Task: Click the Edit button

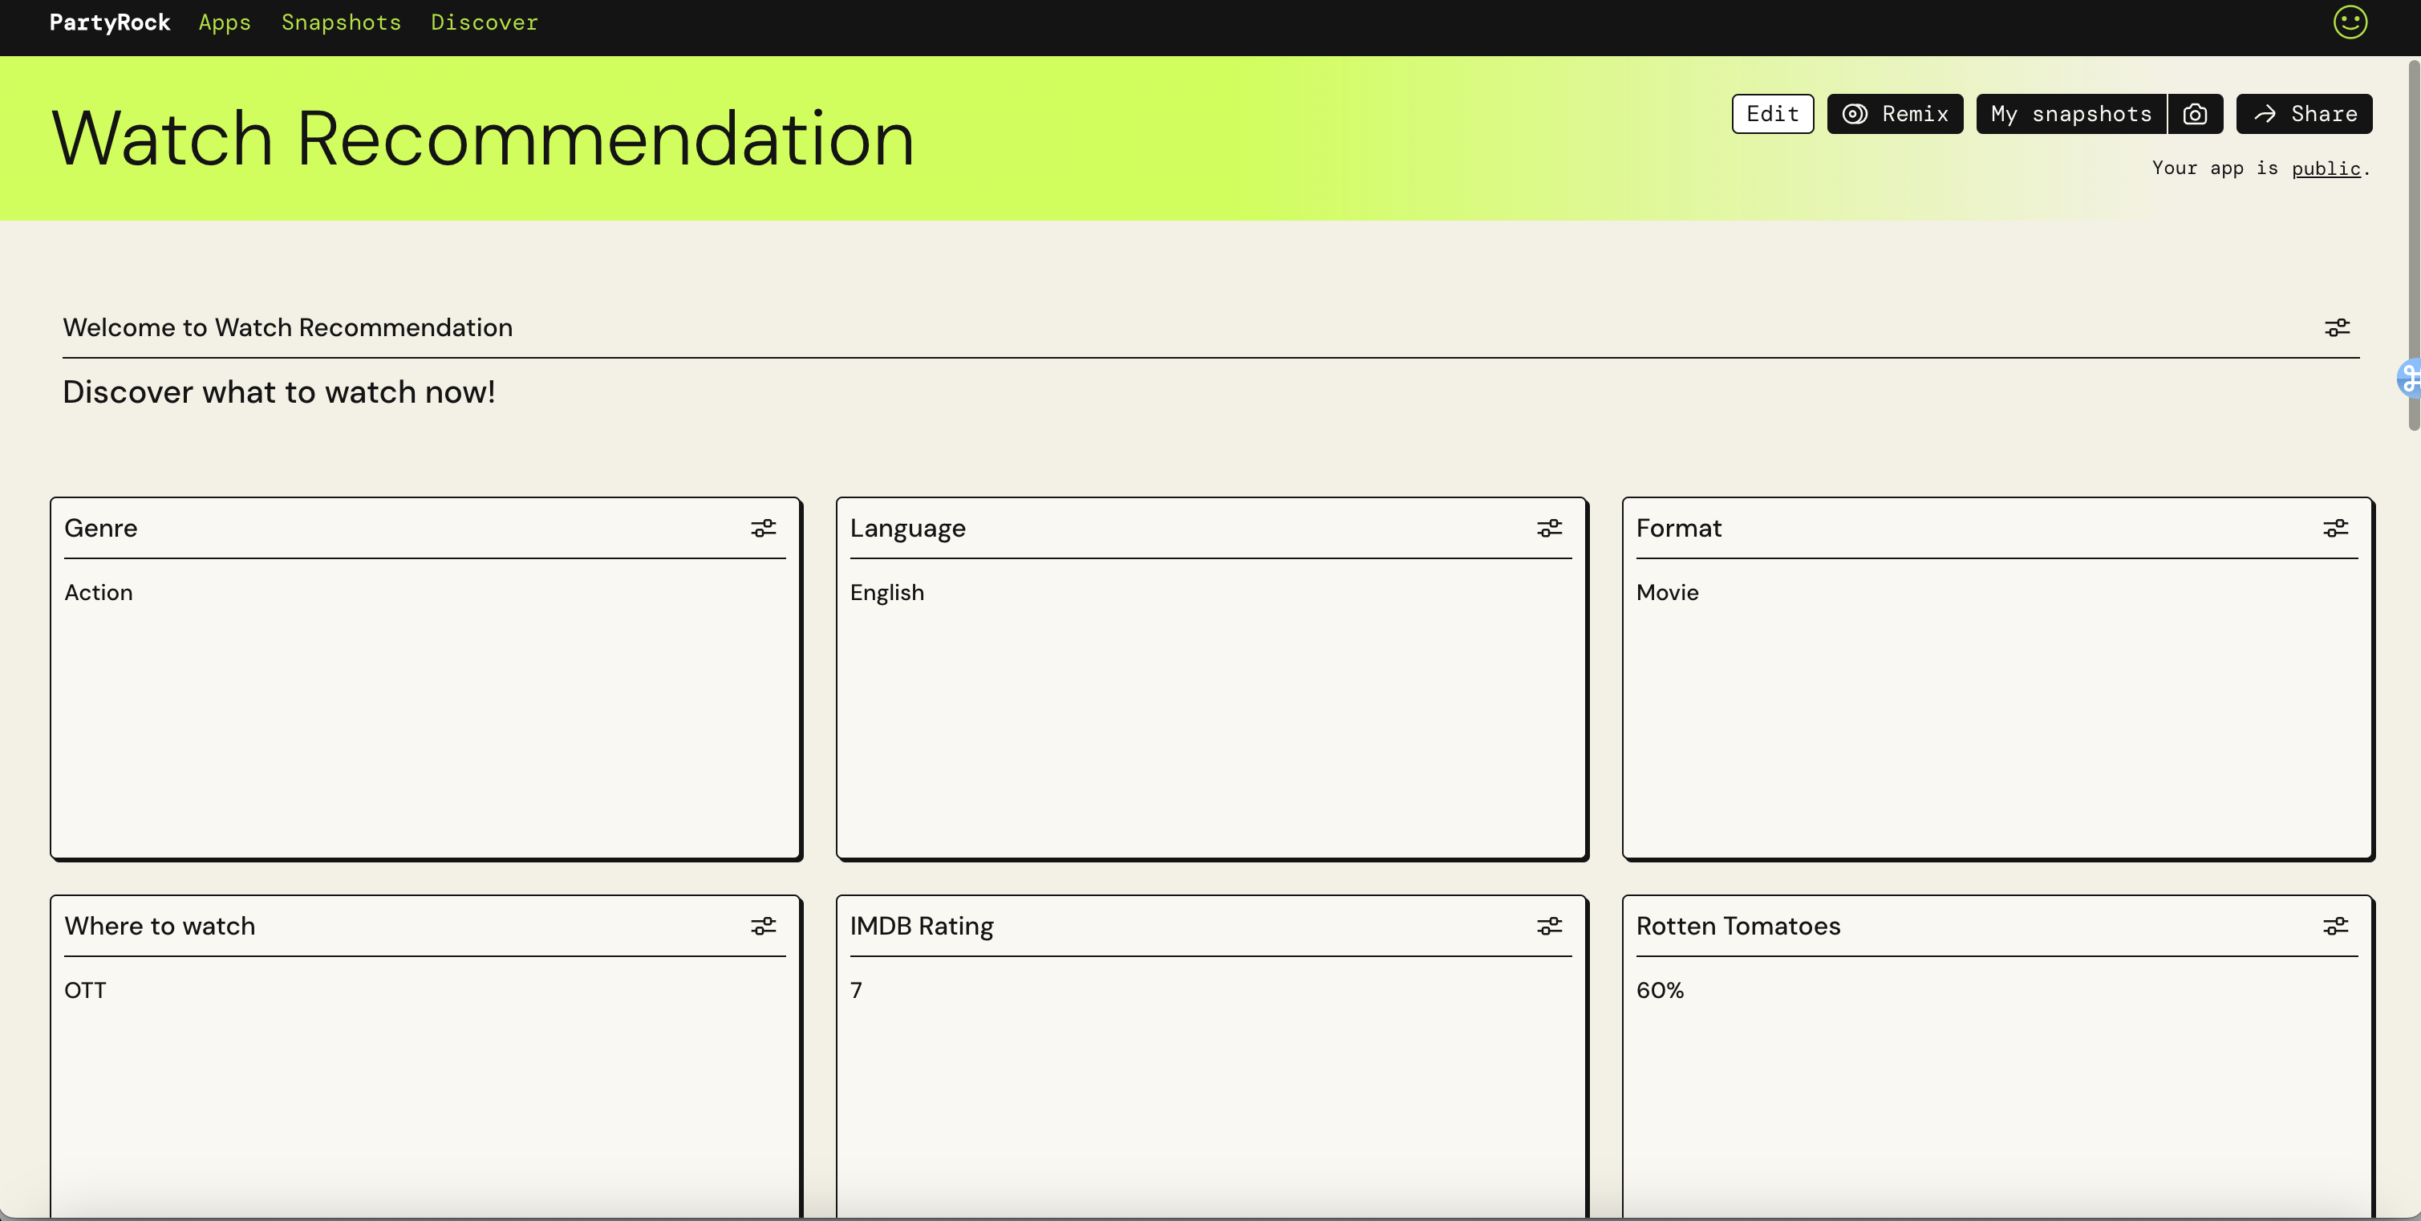Action: [x=1773, y=114]
